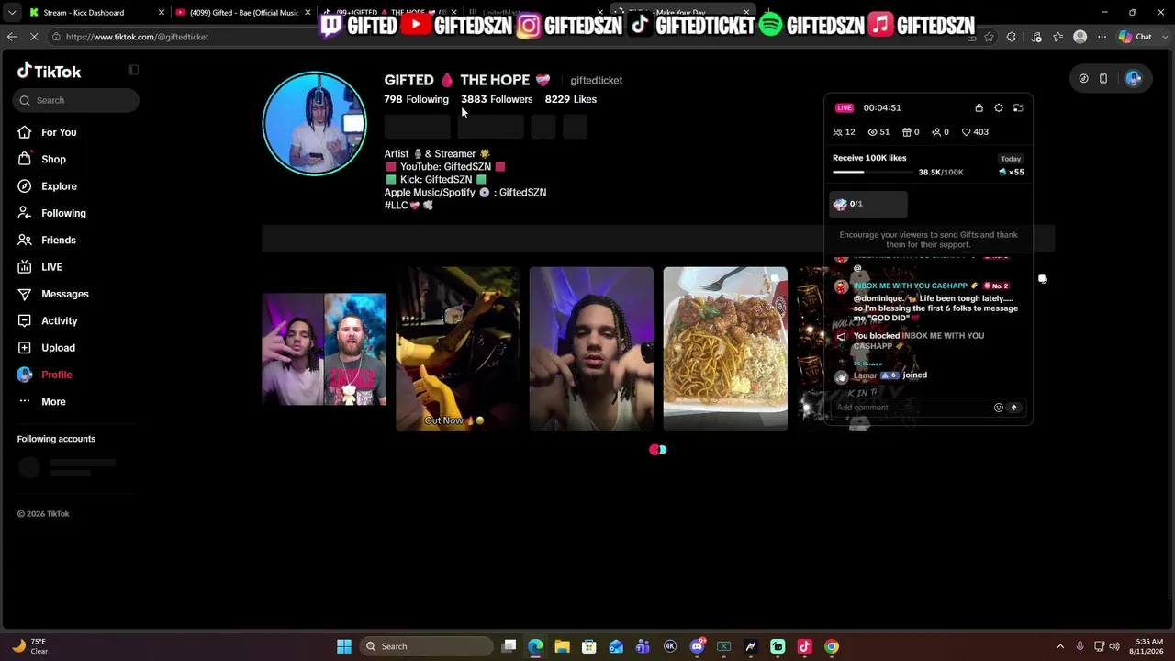Open Copilot Chat in browser toolbar

point(1136,37)
